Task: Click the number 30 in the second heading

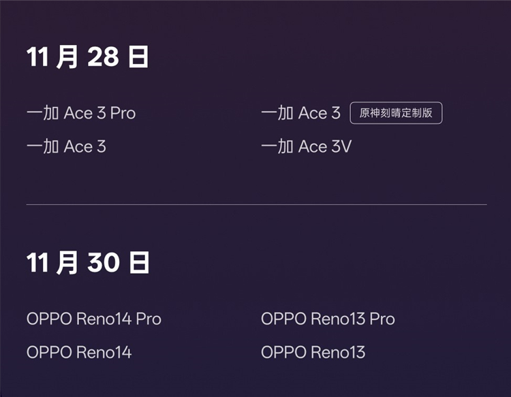Action: 104,263
